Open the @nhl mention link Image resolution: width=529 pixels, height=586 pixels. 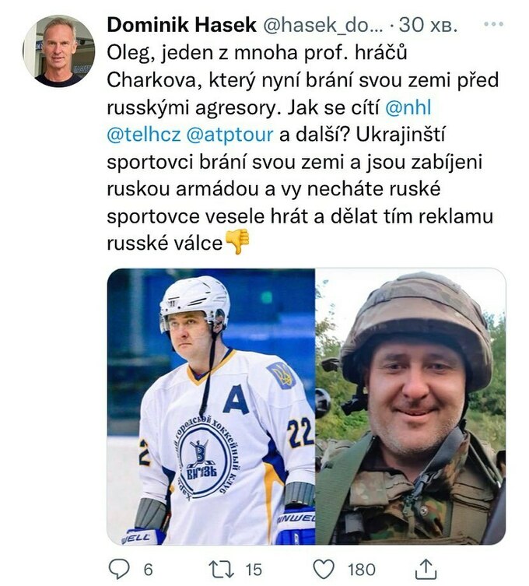click(408, 107)
